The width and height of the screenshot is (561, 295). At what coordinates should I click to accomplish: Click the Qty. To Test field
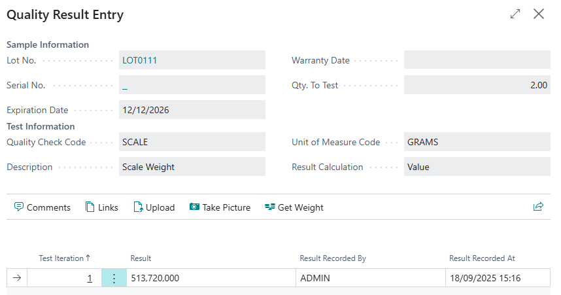pos(477,85)
